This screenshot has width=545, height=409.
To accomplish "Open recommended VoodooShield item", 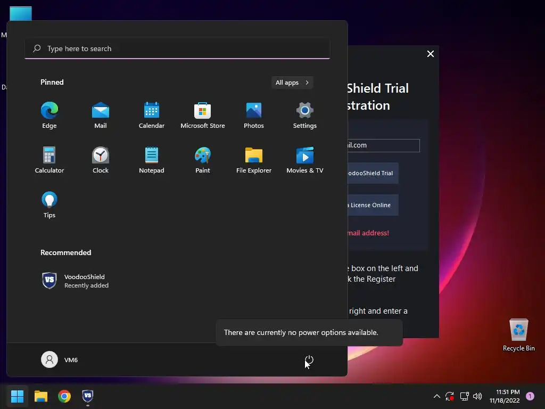I will pyautogui.click(x=75, y=281).
